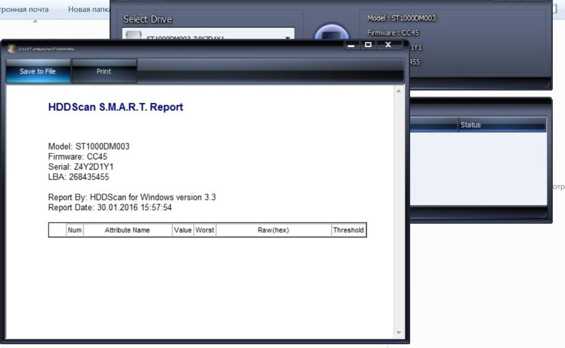
Task: Click the HDDScan S.M.A.R.T. Report heading
Action: [116, 107]
